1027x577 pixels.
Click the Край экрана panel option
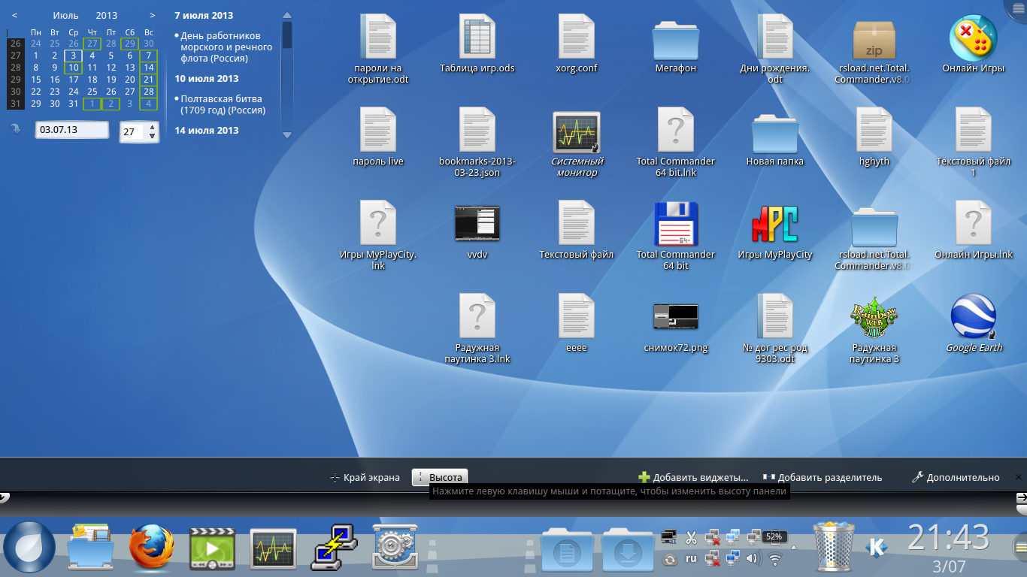(365, 477)
